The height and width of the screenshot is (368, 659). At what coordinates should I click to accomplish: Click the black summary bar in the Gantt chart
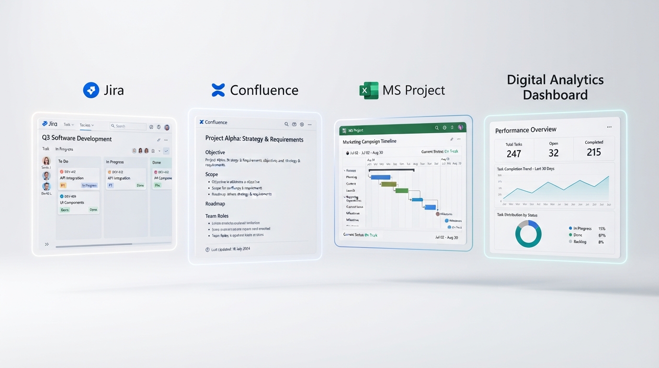coord(391,170)
